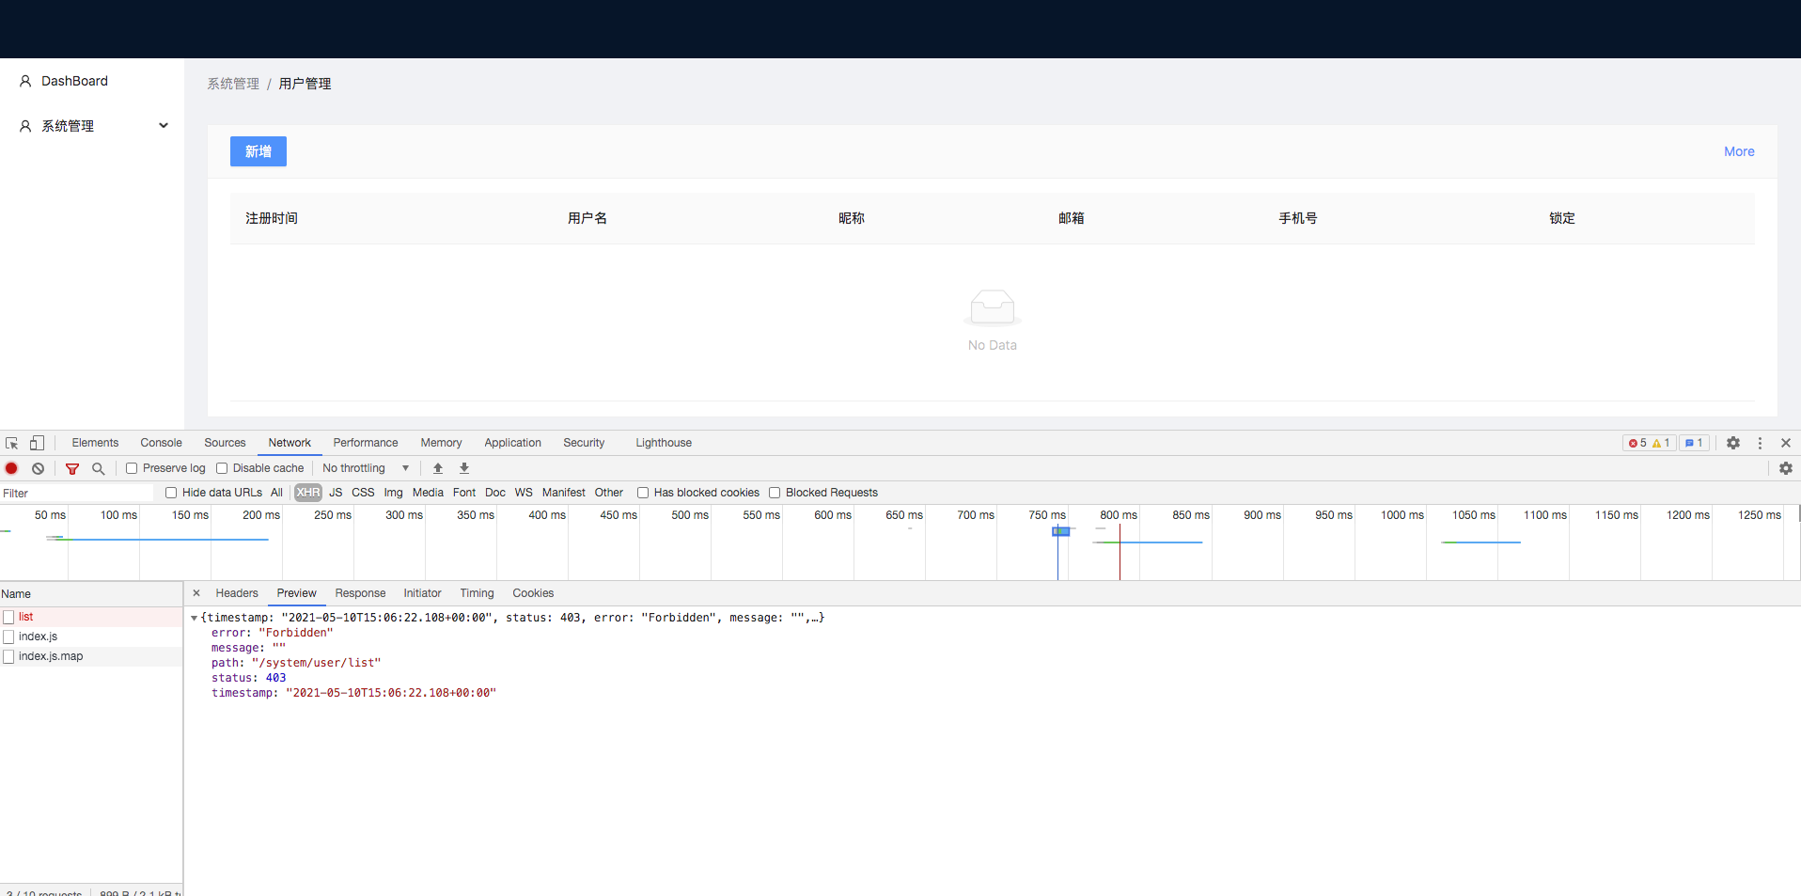Viewport: 1801px width, 896px height.
Task: Switch to the Console tab
Action: [162, 443]
